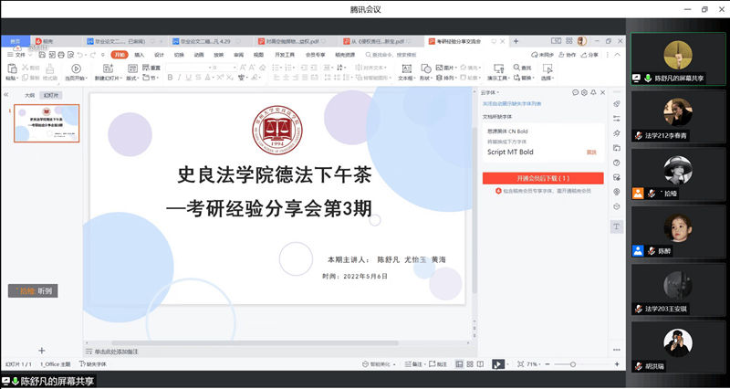
Task: Click the 关闭自动显示缺失字体列表 link
Action: point(512,104)
